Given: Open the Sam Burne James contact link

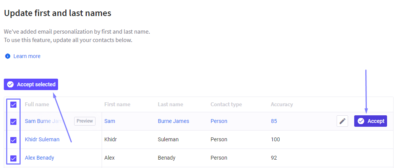Looking at the screenshot, I should tap(44, 121).
